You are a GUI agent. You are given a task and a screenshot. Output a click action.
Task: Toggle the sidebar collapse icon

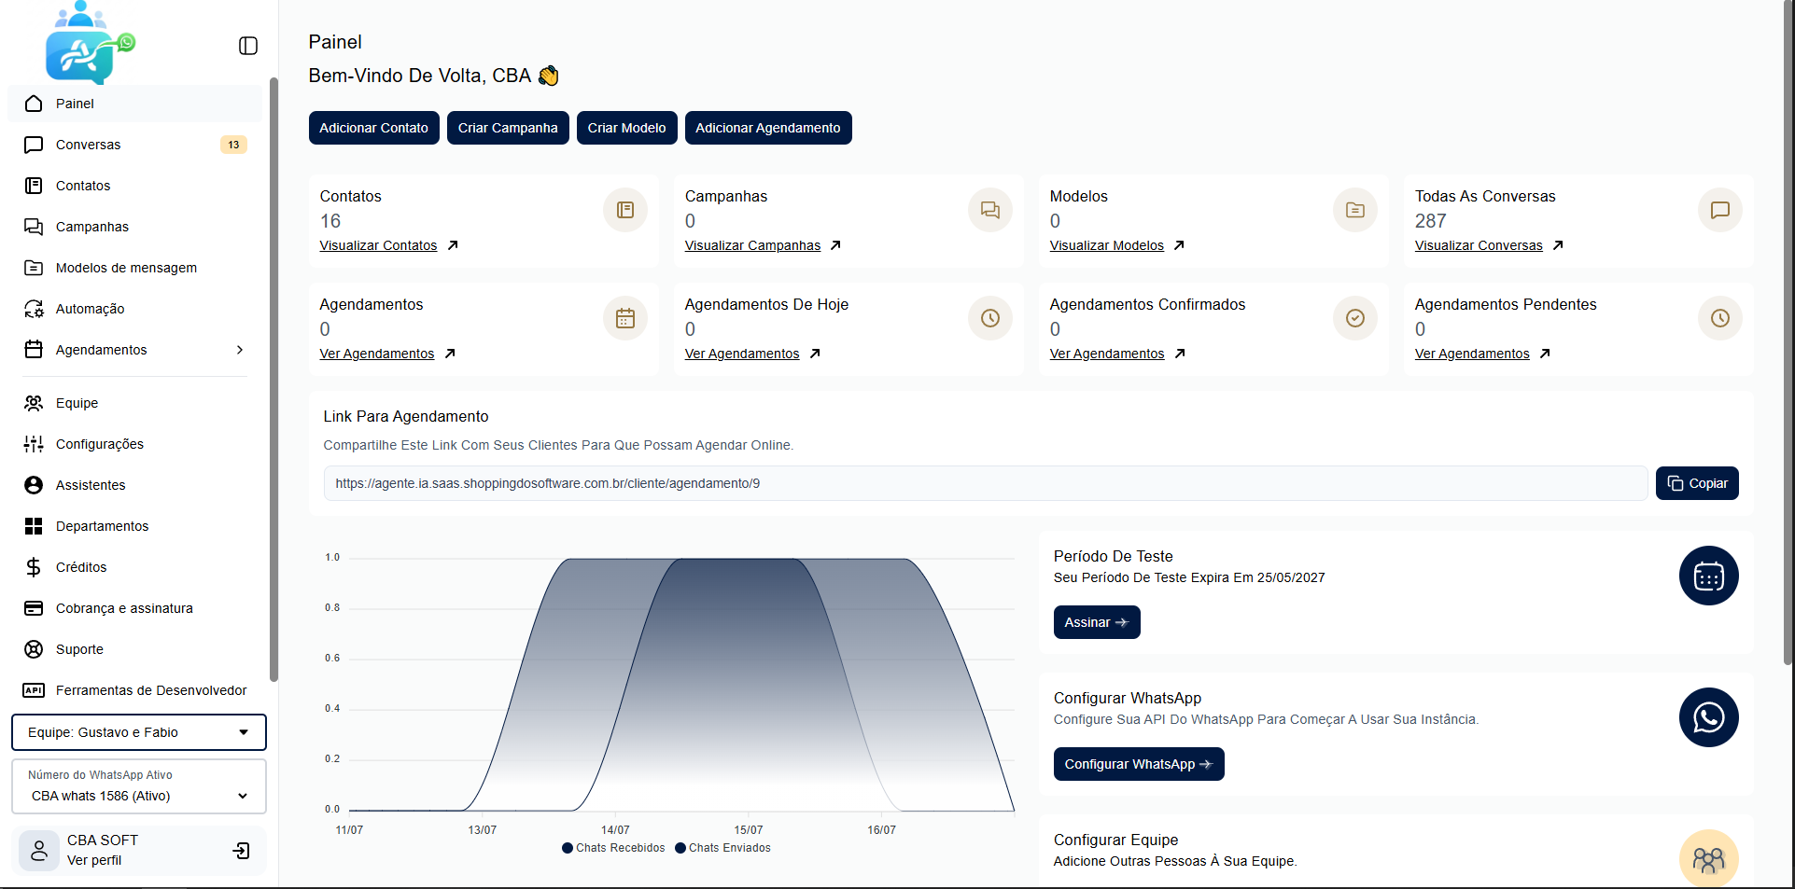[x=248, y=46]
